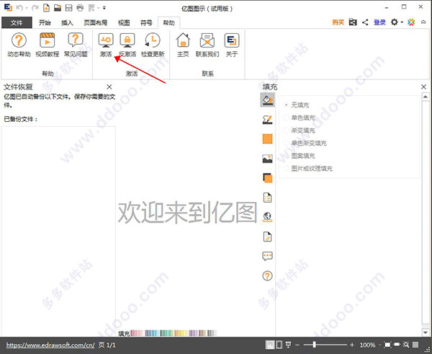The width and height of the screenshot is (432, 354).
Task: Click the save icon in quick toolbar
Action: (x=68, y=8)
